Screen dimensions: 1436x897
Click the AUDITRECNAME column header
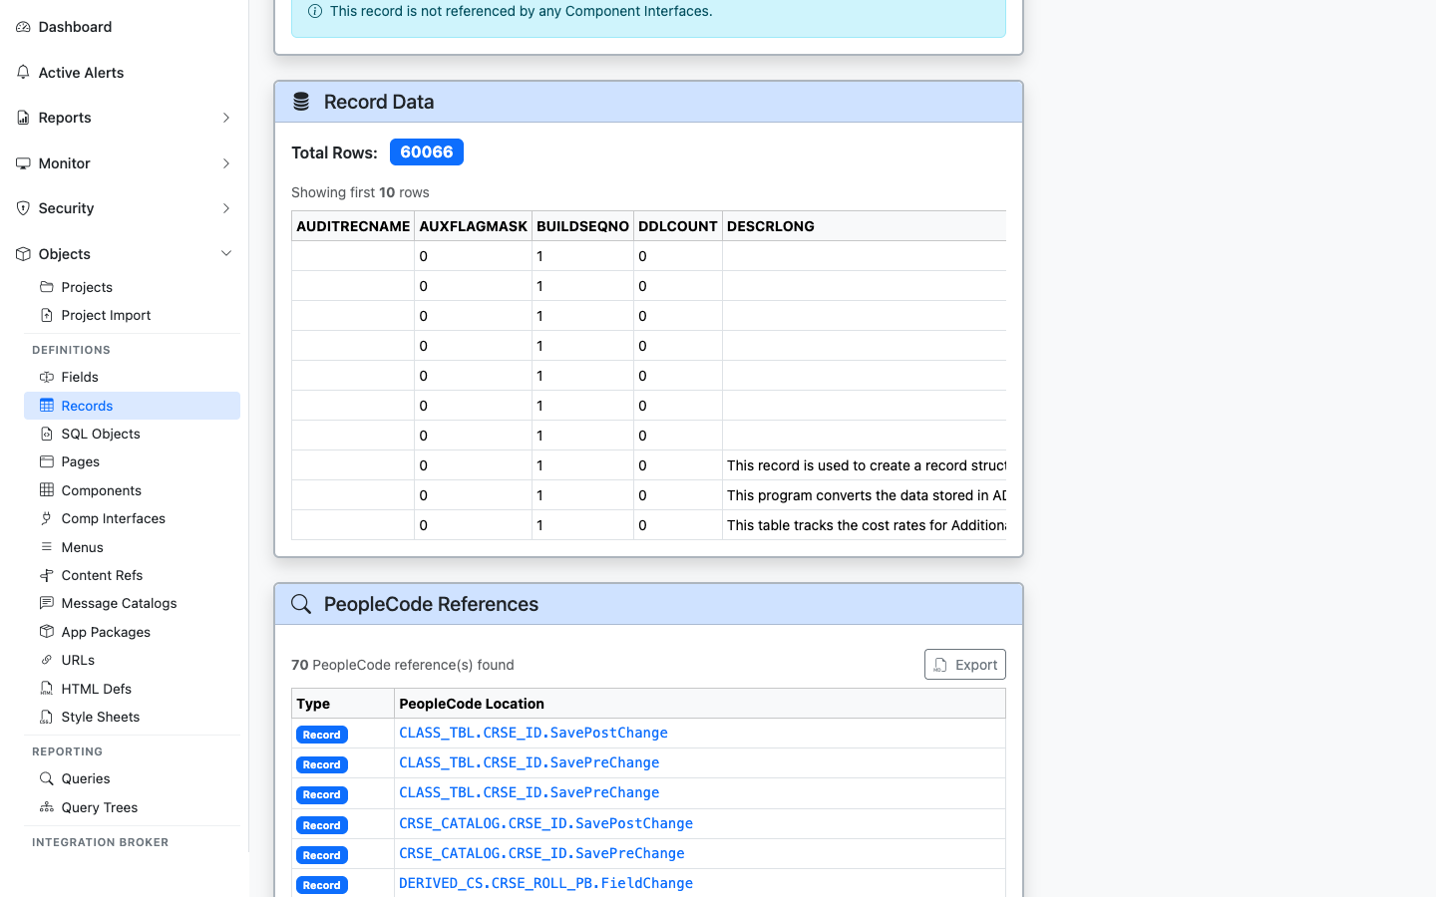click(353, 226)
